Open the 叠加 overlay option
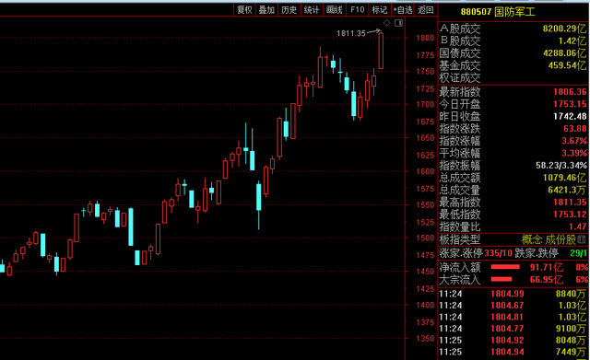Image resolution: width=590 pixels, height=360 pixels. [x=266, y=10]
